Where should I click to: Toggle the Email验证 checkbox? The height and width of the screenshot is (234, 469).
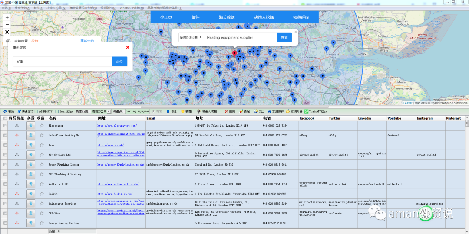point(57,111)
